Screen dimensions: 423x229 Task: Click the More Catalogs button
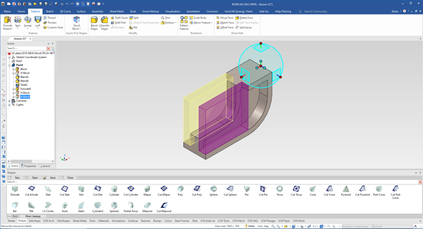33,216
